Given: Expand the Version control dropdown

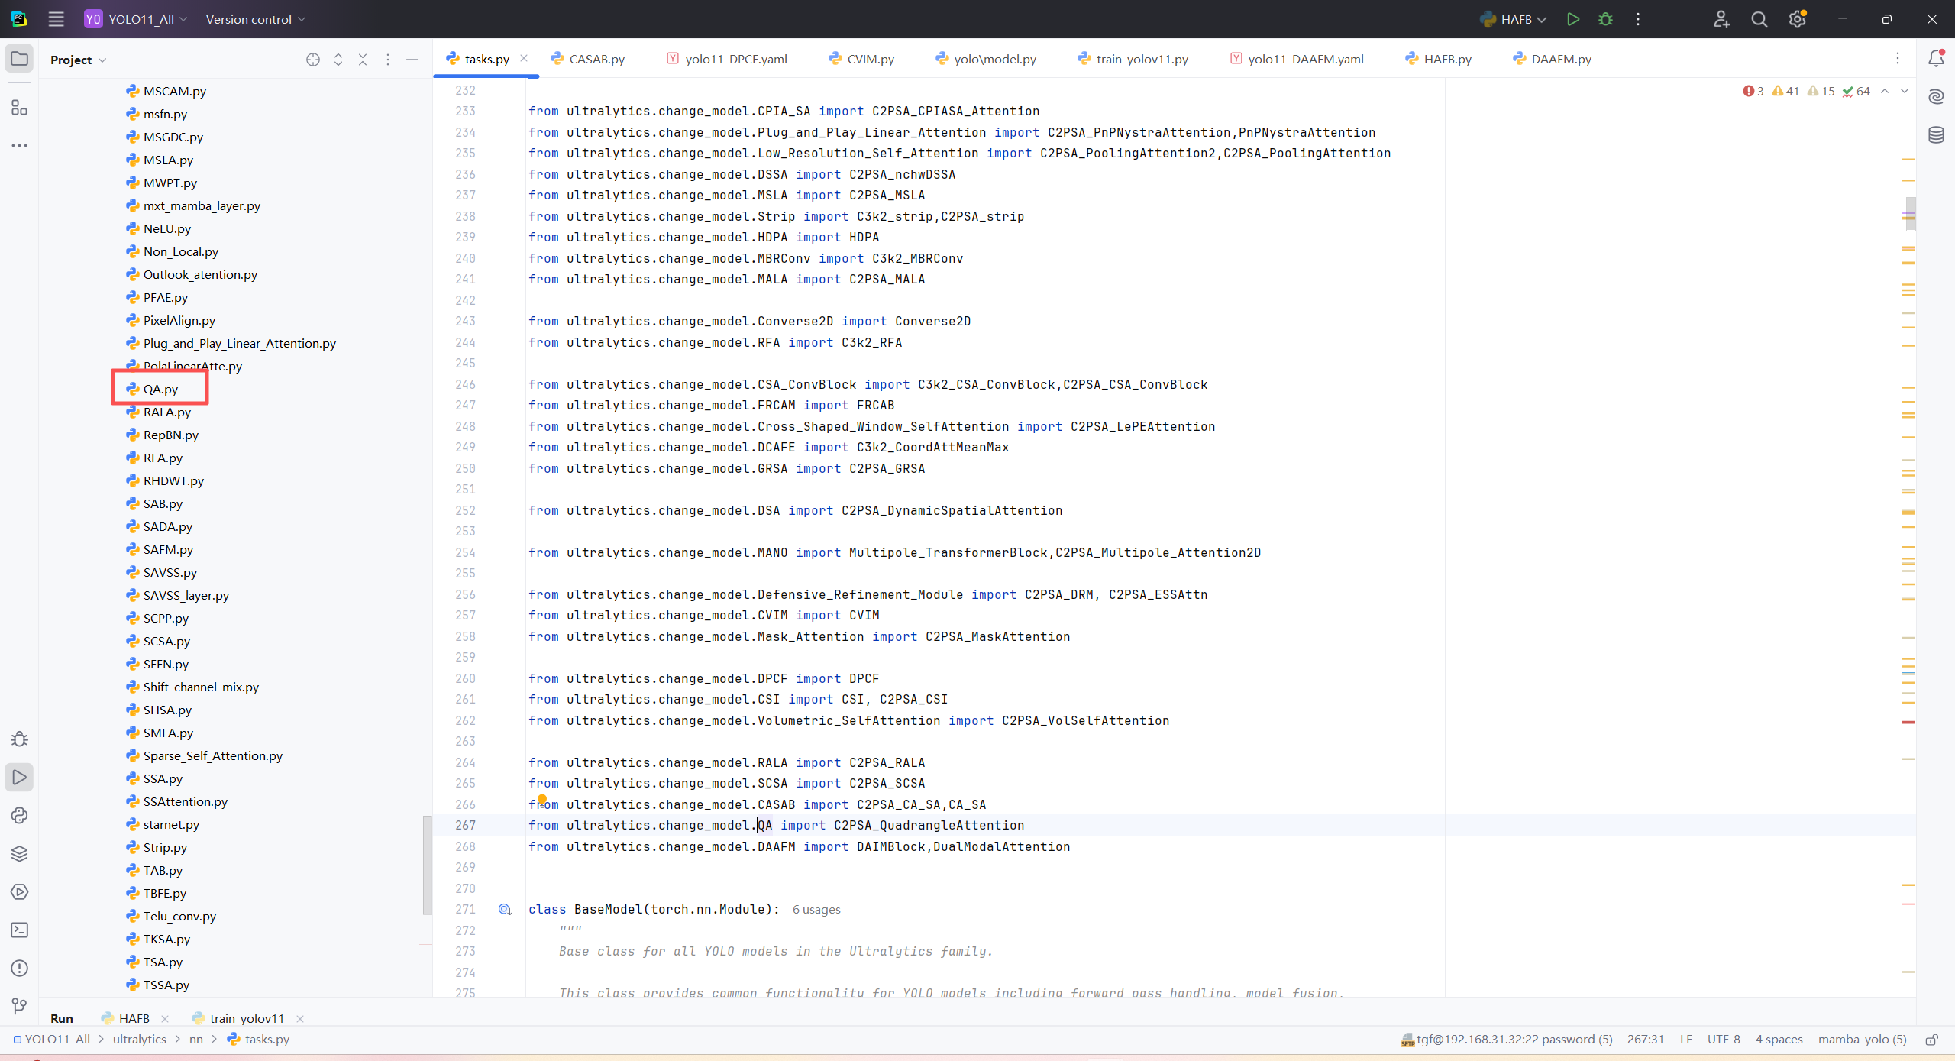Looking at the screenshot, I should 255,19.
